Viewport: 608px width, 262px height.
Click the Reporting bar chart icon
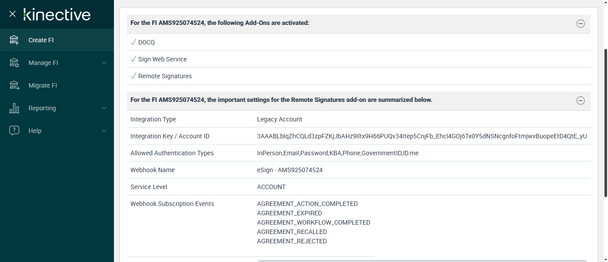tap(14, 108)
